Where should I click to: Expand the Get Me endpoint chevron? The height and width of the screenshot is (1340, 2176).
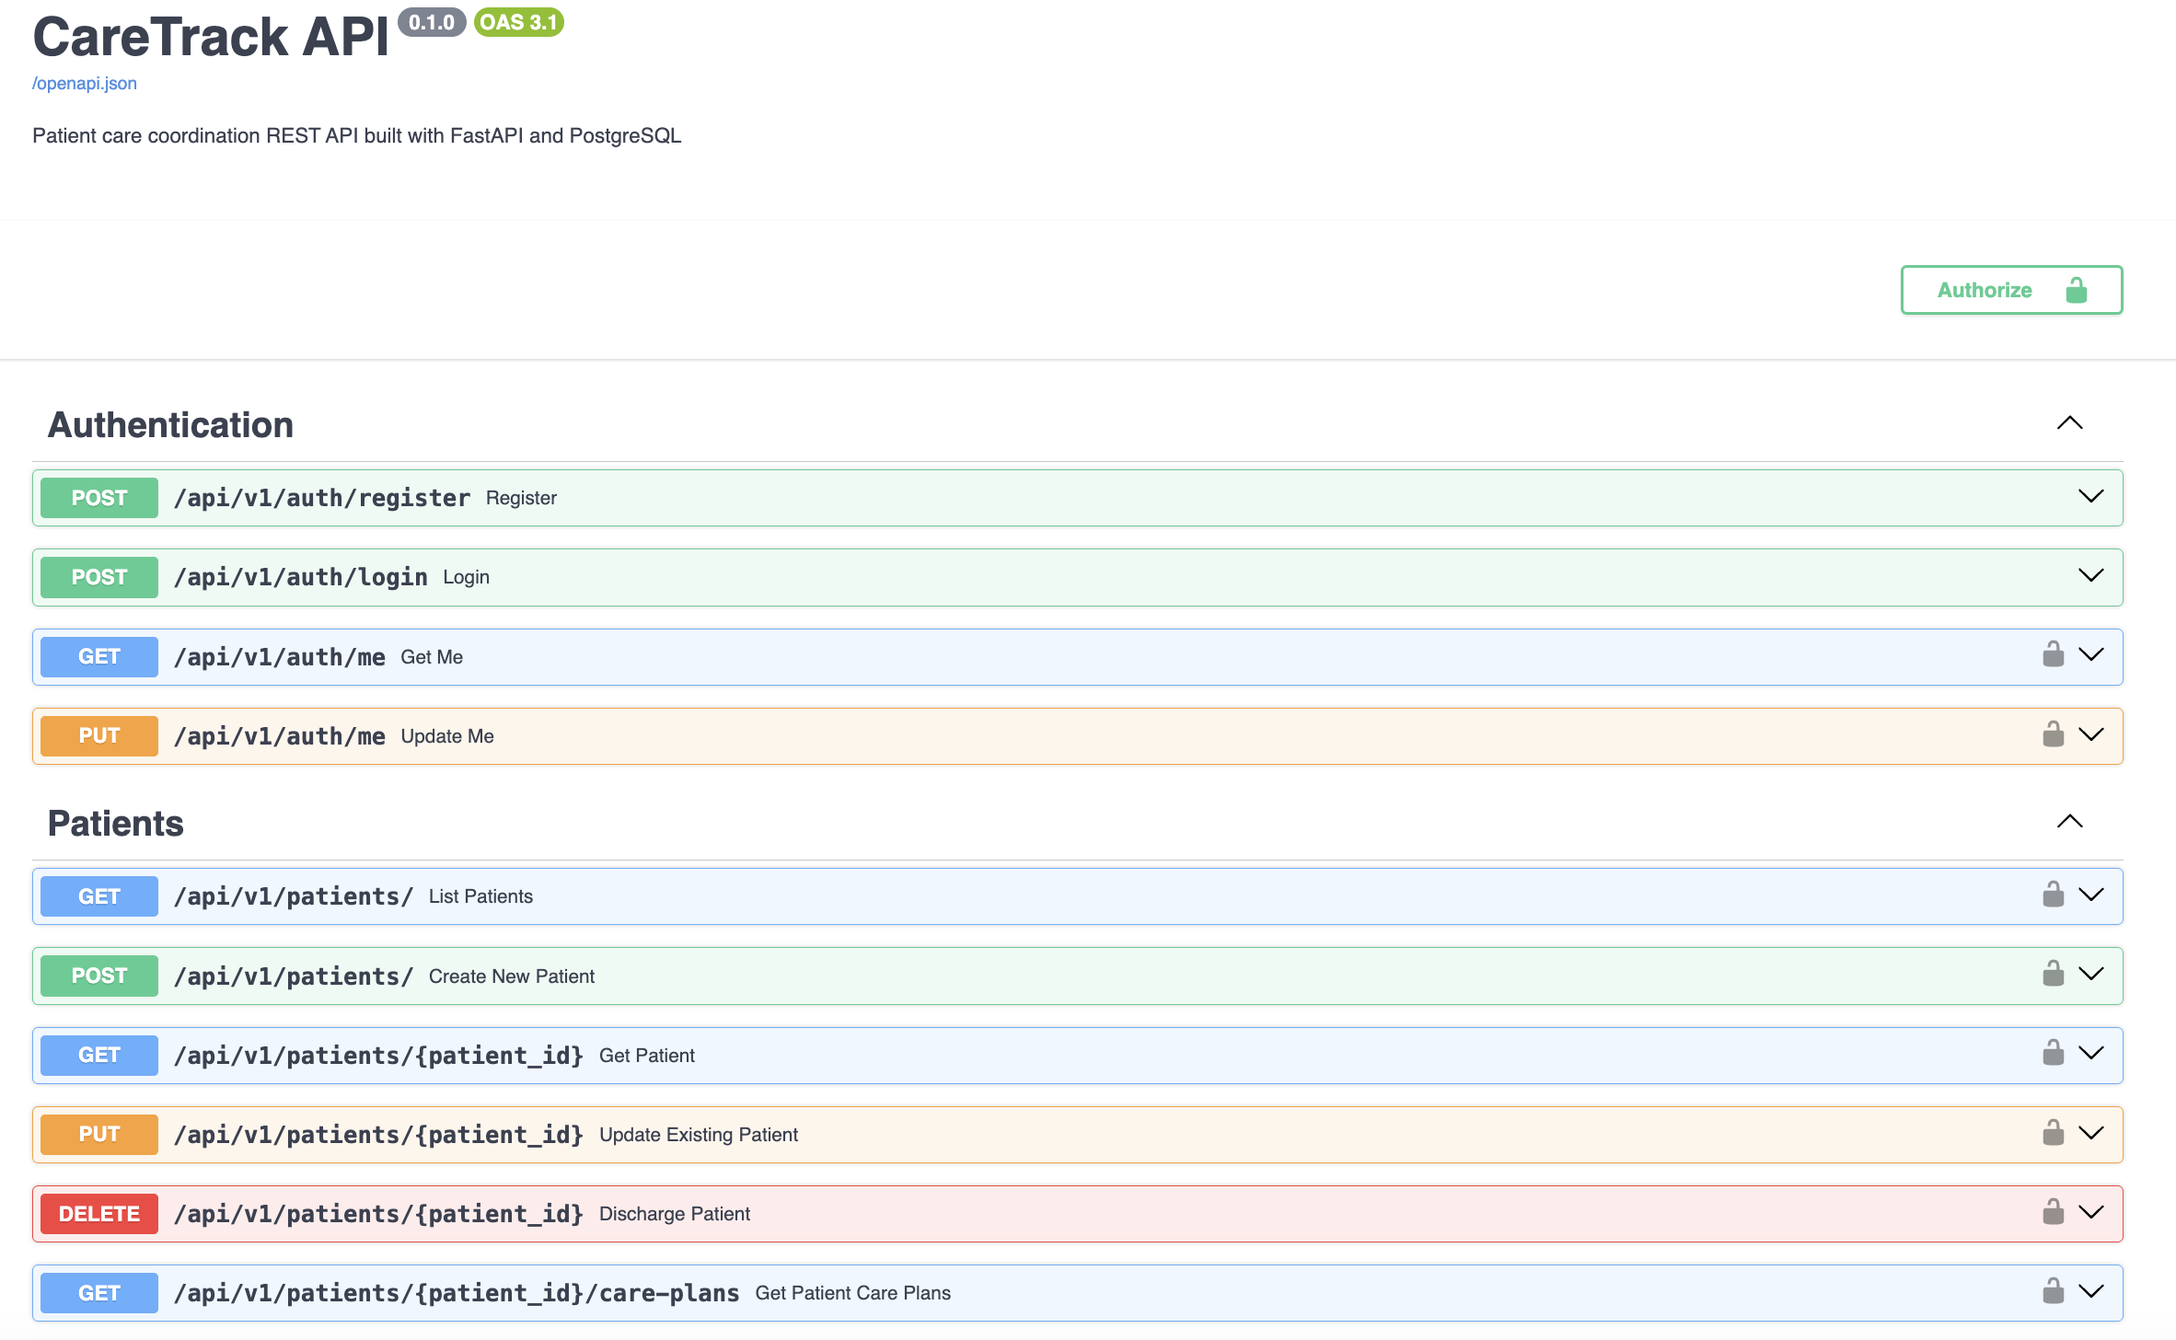point(2091,655)
